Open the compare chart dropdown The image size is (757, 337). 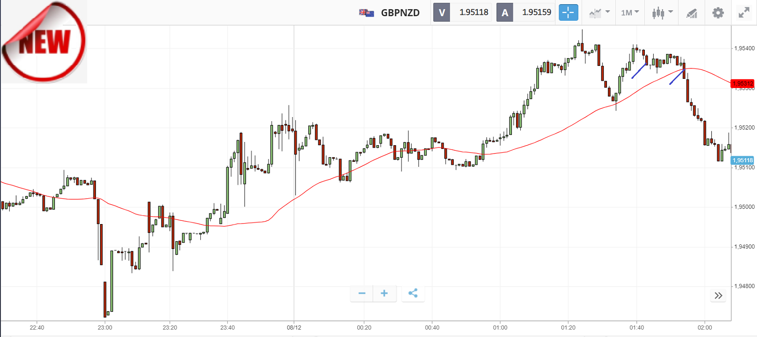(599, 12)
